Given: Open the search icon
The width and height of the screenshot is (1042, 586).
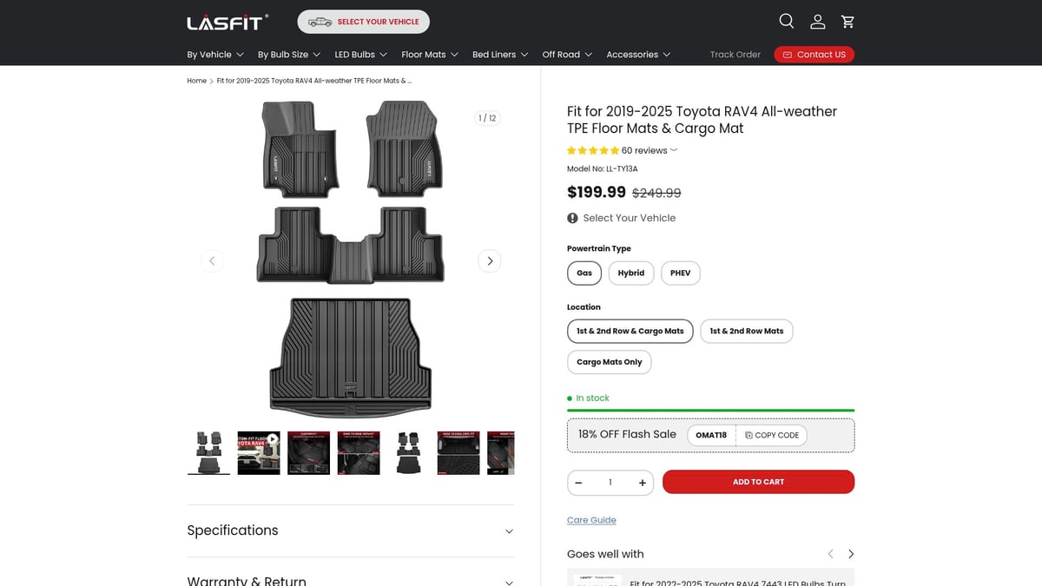Looking at the screenshot, I should point(786,21).
